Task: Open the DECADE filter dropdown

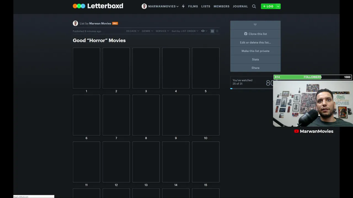Action: 133,31
